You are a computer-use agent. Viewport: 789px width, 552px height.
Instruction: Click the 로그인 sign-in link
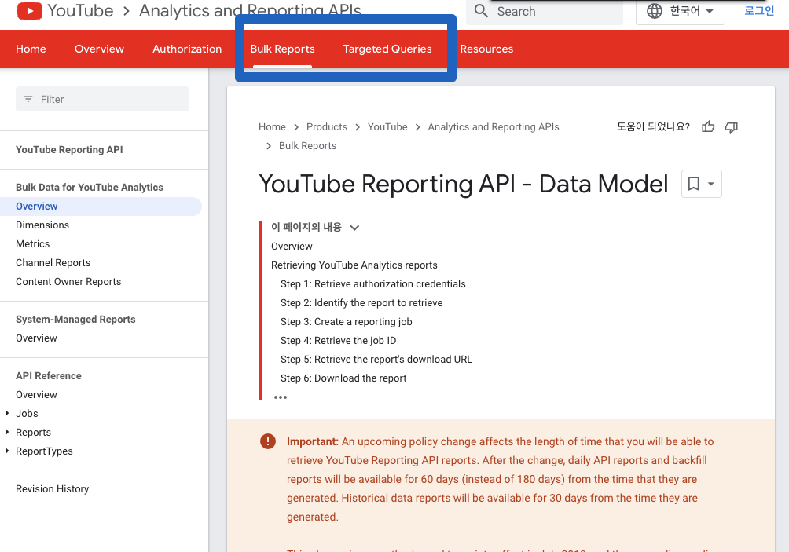759,10
